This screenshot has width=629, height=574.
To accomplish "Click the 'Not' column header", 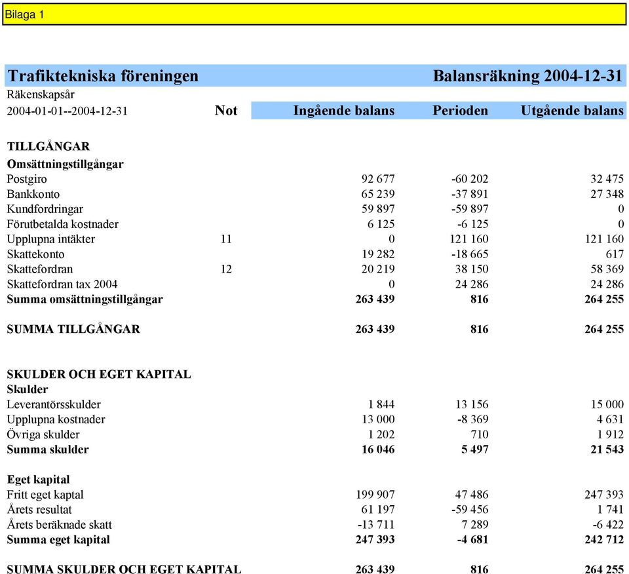I will (226, 110).
